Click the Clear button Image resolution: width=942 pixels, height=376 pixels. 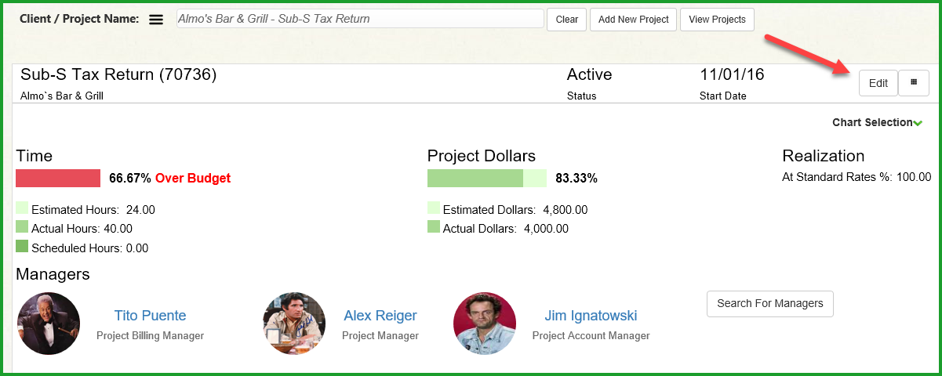pyautogui.click(x=566, y=20)
